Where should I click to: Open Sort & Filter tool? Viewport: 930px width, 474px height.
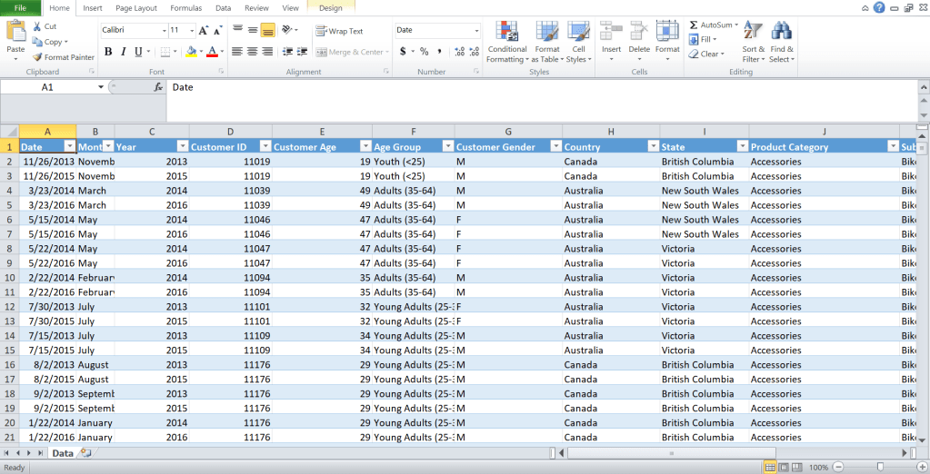[754, 42]
